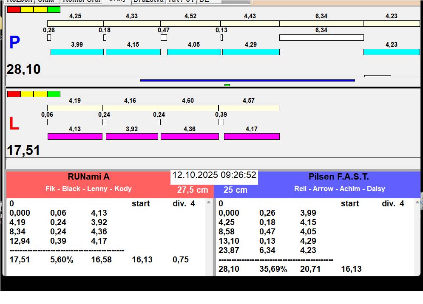This screenshot has width=423, height=304.
Task: Click the red start light in lane L
Action: pyautogui.click(x=14, y=94)
